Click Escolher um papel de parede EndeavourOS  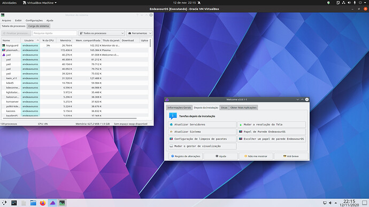(272, 139)
